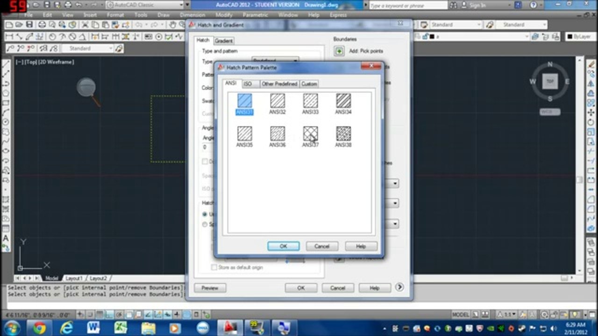Switch to the ANSI tab

click(x=231, y=83)
